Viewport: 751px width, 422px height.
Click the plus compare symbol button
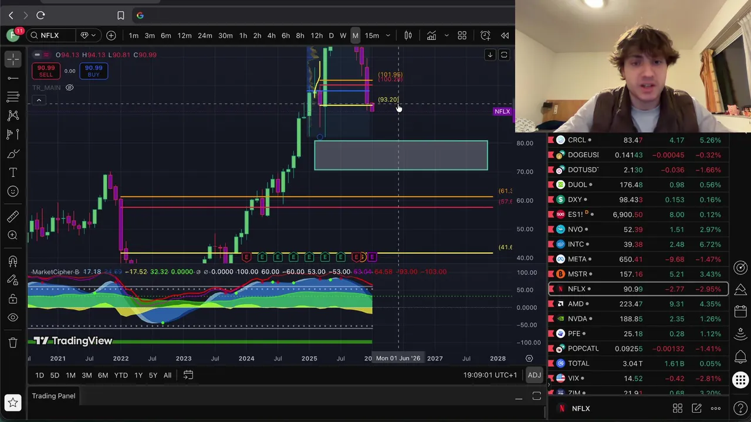click(x=111, y=36)
